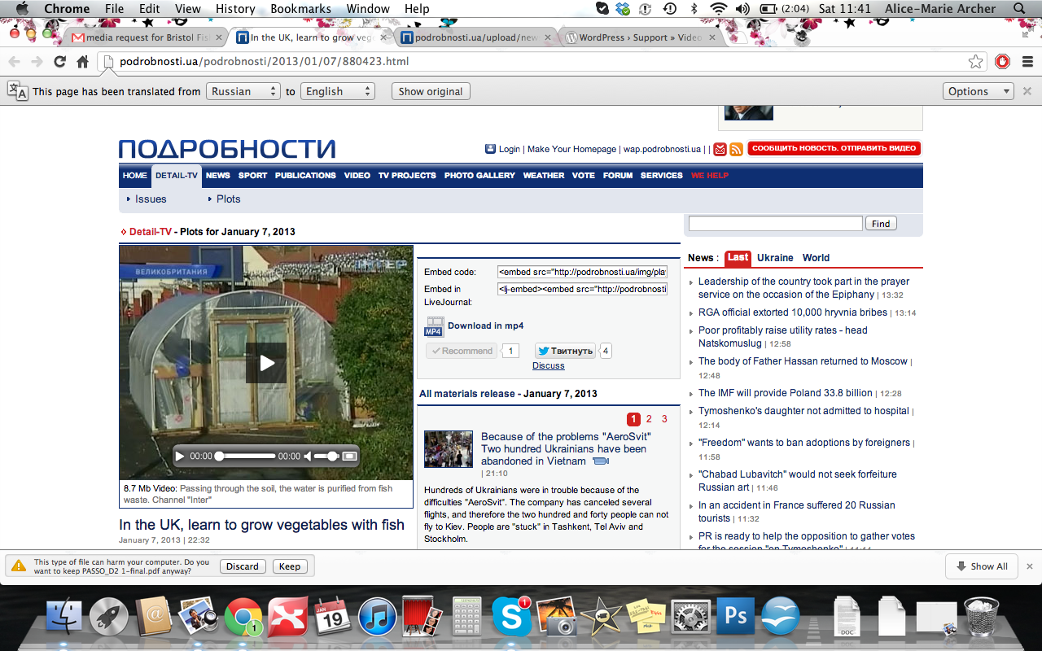Open Chrome's menu (three lines) icon

tap(1027, 62)
